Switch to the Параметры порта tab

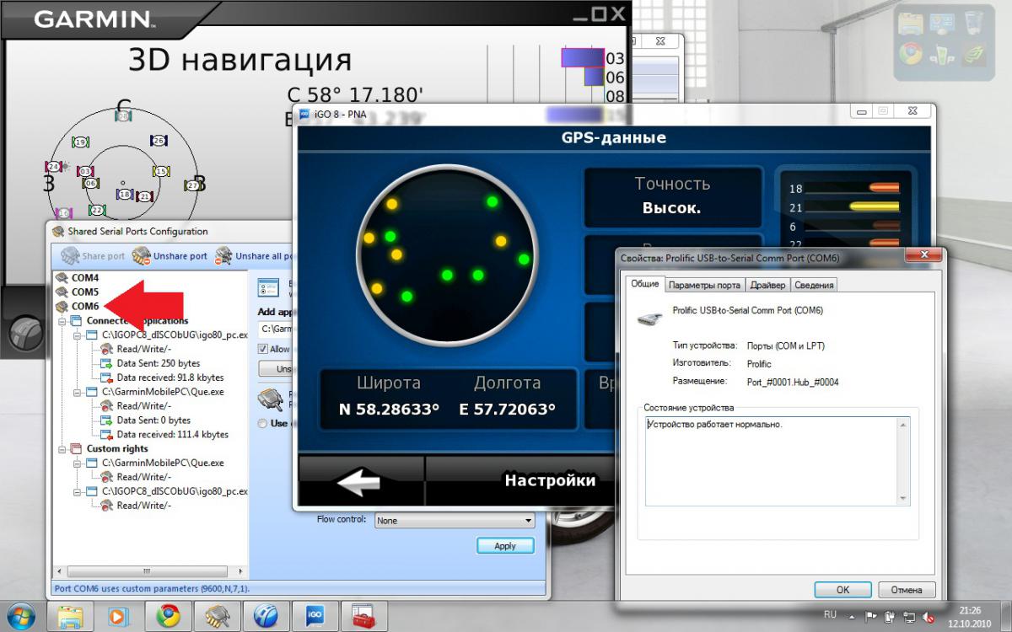[x=705, y=285]
